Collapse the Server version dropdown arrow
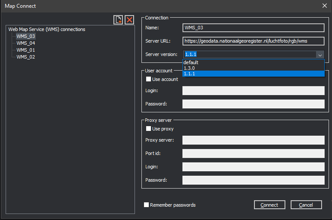Image resolution: width=332 pixels, height=220 pixels. (319, 55)
